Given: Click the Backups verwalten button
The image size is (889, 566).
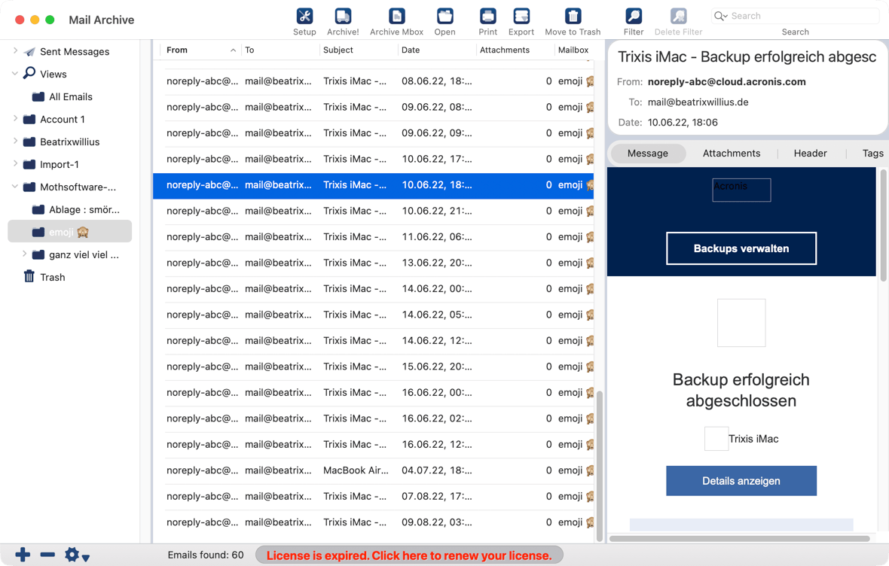Looking at the screenshot, I should [741, 248].
